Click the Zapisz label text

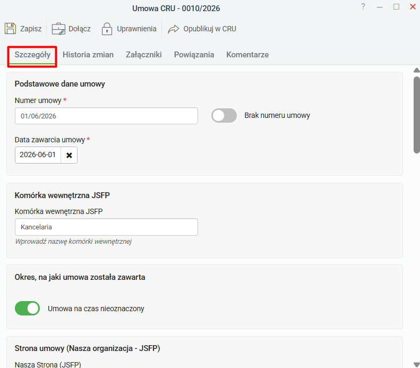coord(31,29)
